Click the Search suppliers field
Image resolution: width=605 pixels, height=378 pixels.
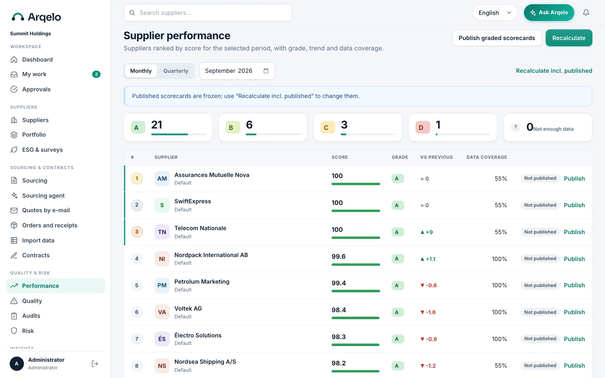[208, 13]
